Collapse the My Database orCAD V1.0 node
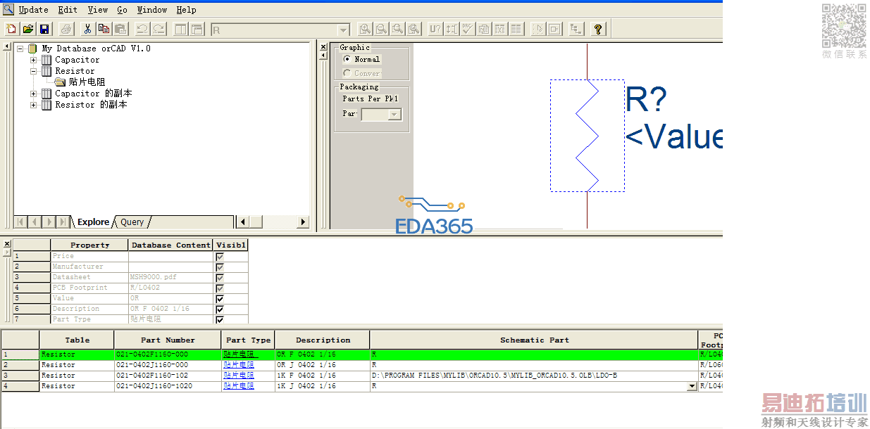Image resolution: width=870 pixels, height=429 pixels. pyautogui.click(x=20, y=49)
